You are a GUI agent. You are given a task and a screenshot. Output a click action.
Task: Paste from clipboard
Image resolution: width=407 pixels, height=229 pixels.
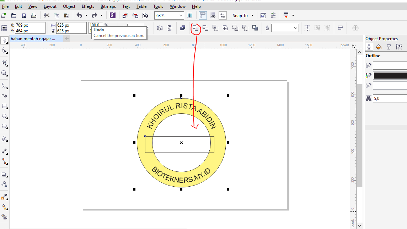click(66, 16)
